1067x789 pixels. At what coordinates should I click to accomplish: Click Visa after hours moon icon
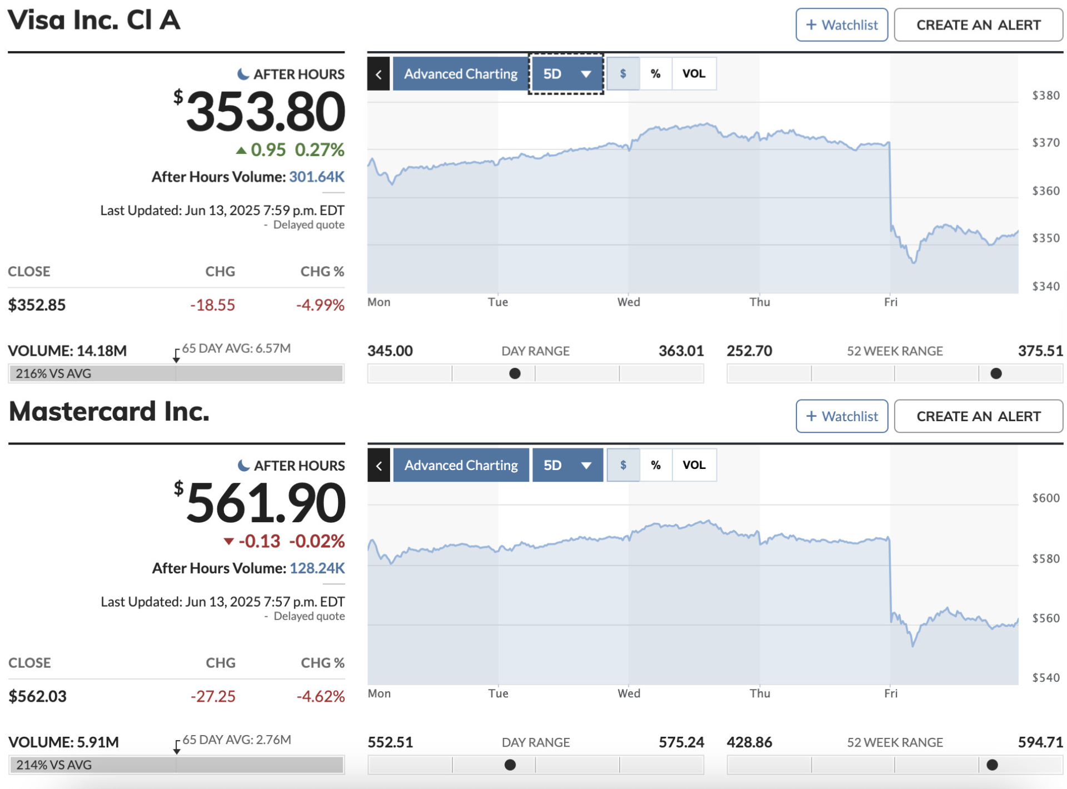(x=243, y=74)
